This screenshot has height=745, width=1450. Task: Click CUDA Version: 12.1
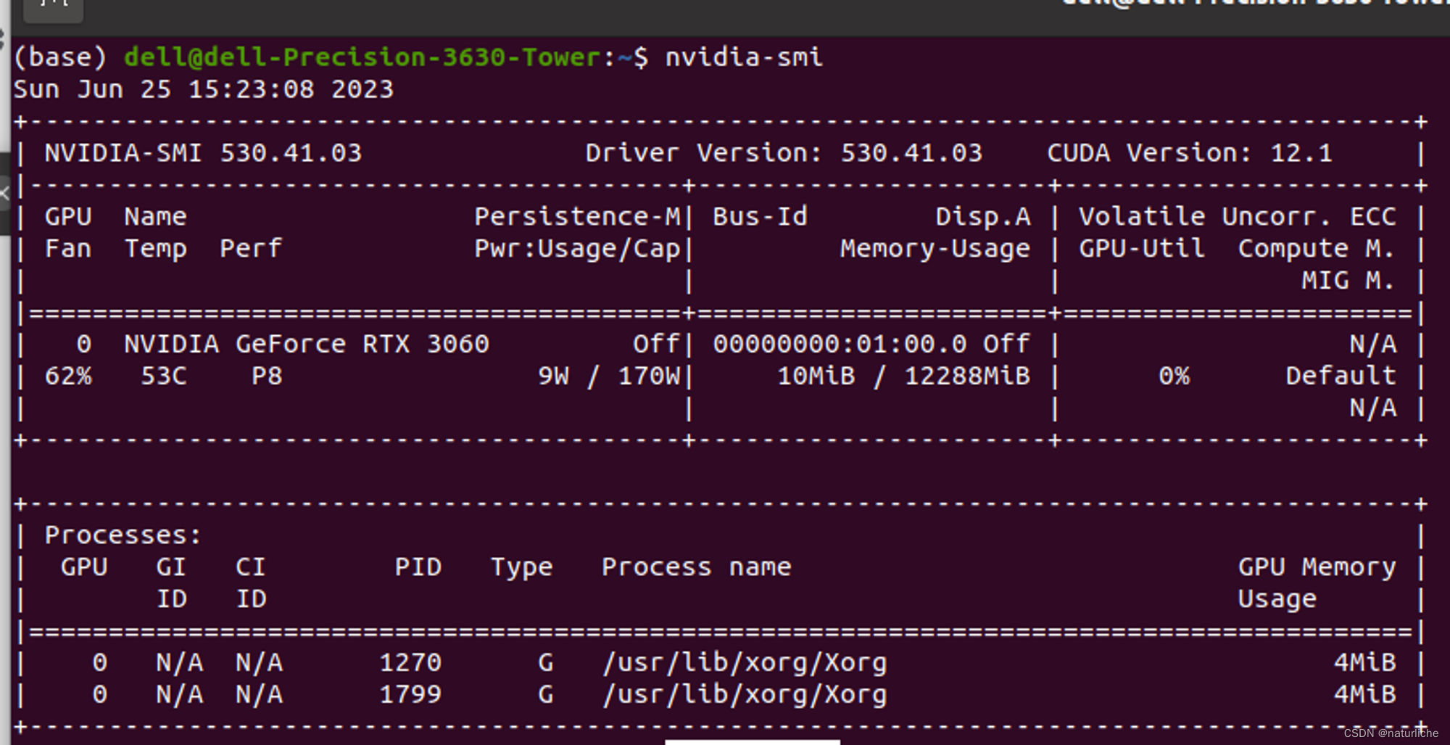pyautogui.click(x=1190, y=153)
